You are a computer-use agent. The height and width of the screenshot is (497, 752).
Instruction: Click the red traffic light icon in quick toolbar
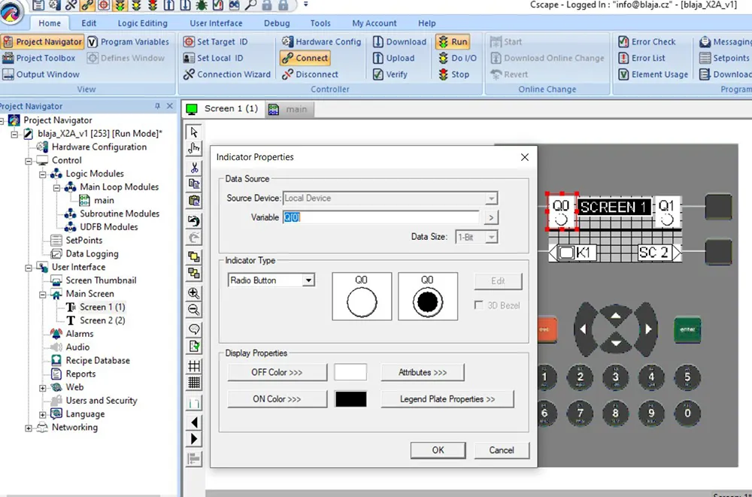(x=153, y=5)
